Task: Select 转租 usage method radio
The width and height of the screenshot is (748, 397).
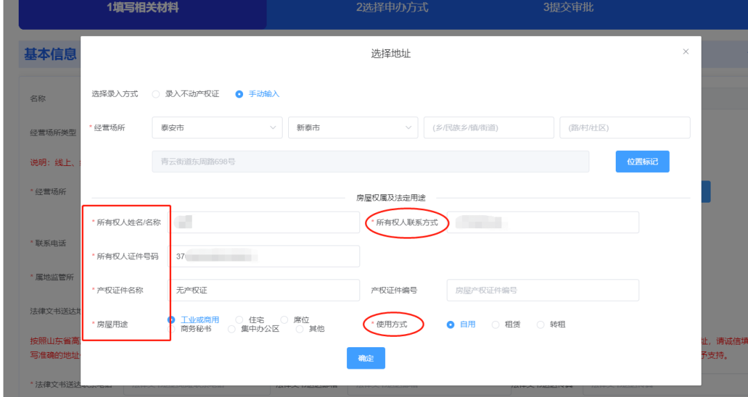Action: 540,324
